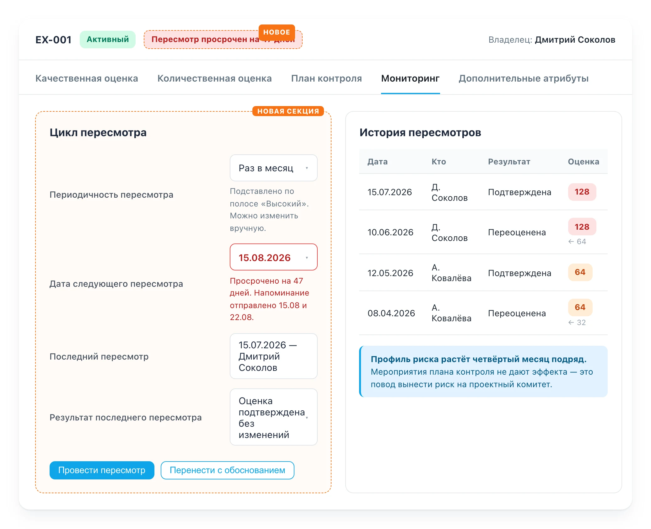Expand Оценка подтверждена без изменений dropdown
Viewport: 651px width, 529px height.
pyautogui.click(x=273, y=417)
